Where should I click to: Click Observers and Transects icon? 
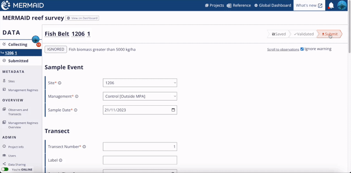pyautogui.click(x=4, y=109)
